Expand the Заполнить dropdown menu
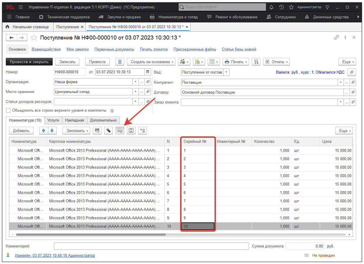This screenshot has height=264, width=364. (76, 131)
